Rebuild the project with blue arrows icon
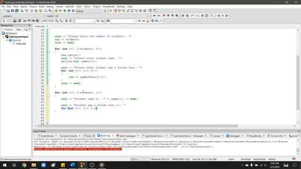The image size is (301, 169). pyautogui.click(x=69, y=11)
